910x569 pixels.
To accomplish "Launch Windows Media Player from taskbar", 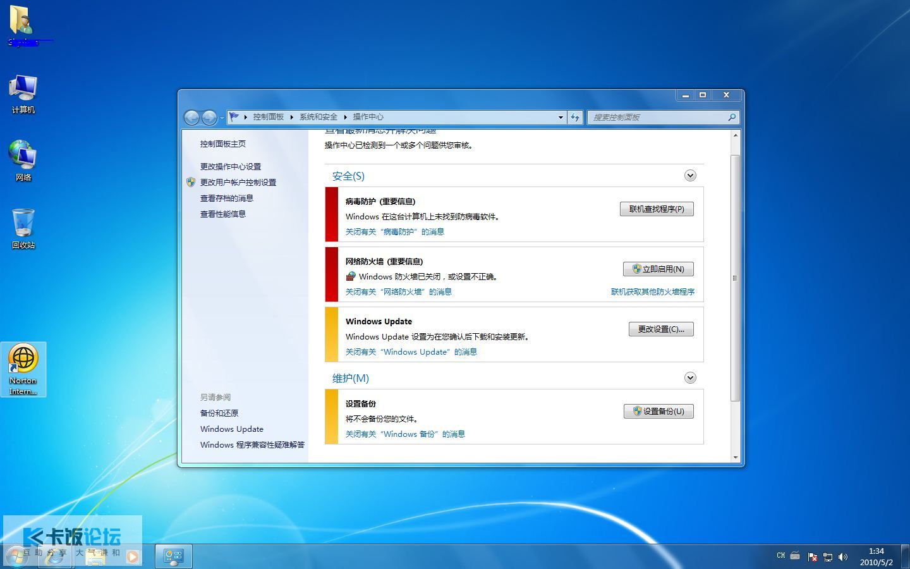I will click(131, 556).
